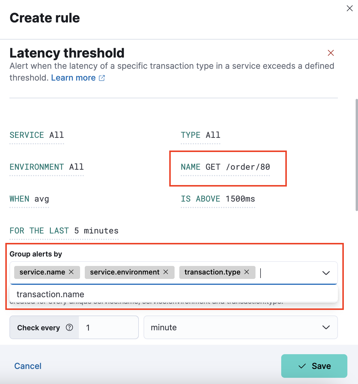Edit the SERVICE All expression
The width and height of the screenshot is (358, 384).
37,135
